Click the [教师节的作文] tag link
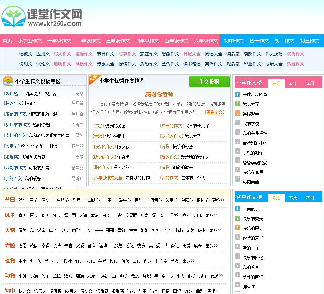The height and width of the screenshot is (294, 324). tap(18, 125)
